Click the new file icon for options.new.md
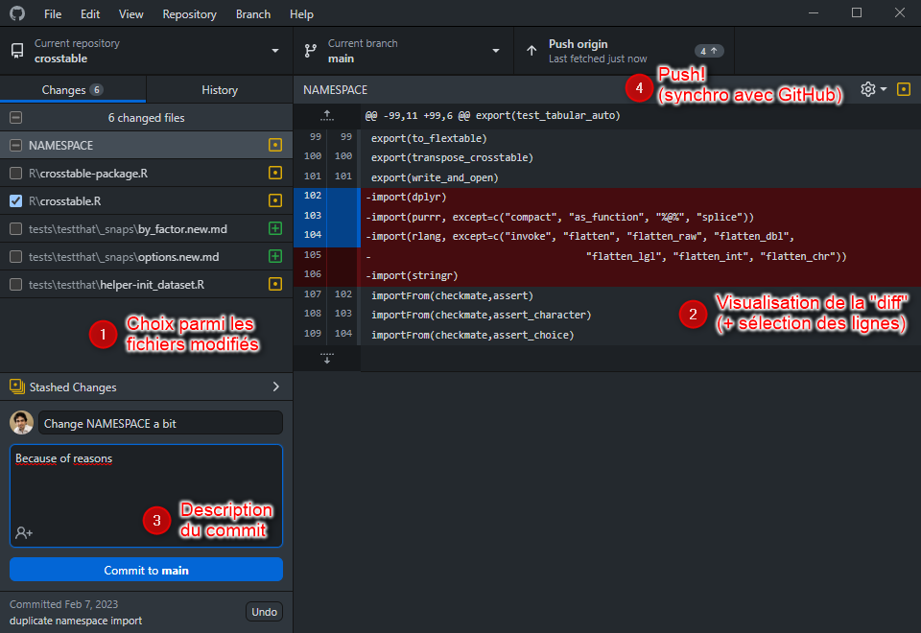Image resolution: width=921 pixels, height=633 pixels. [x=275, y=257]
